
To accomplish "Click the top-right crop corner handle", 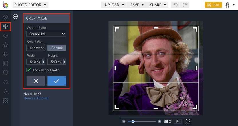I will (195, 29).
